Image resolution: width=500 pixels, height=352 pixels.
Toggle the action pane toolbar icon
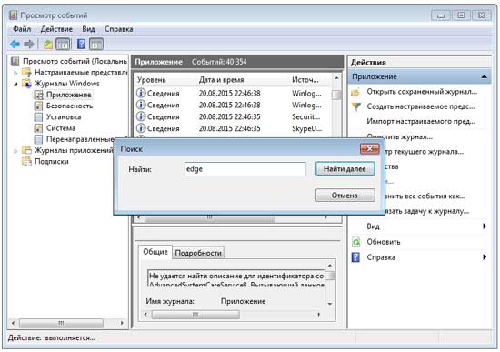pos(96,44)
